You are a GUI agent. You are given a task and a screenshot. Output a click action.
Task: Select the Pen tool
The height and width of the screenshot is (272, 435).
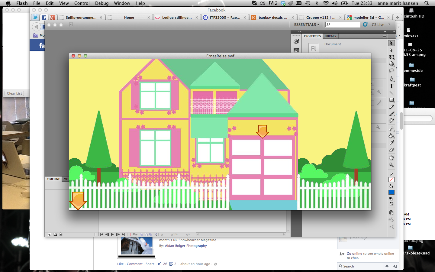pyautogui.click(x=391, y=79)
